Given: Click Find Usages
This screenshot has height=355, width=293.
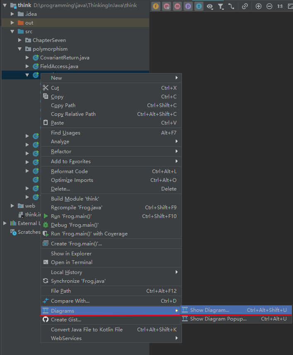Looking at the screenshot, I should [111, 133].
